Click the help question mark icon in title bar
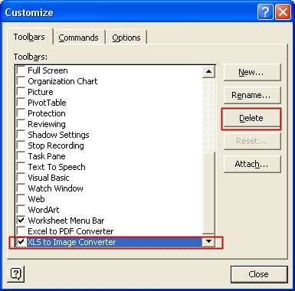 (265, 11)
